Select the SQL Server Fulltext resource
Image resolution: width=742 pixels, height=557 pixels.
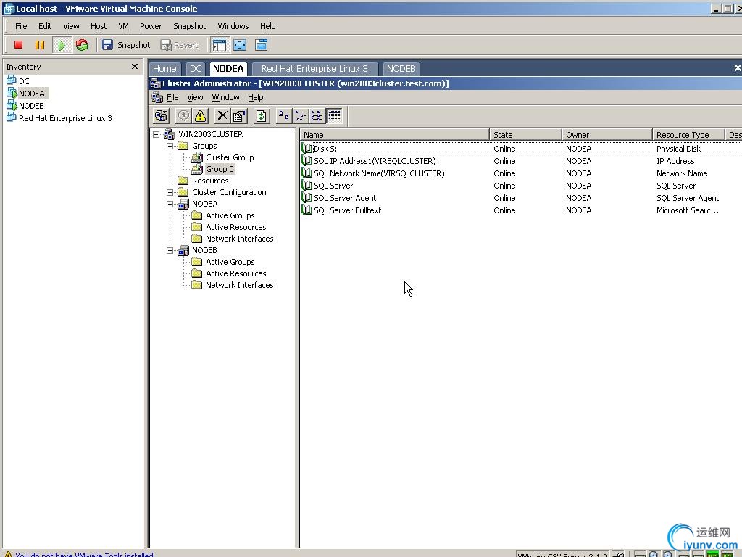point(347,210)
